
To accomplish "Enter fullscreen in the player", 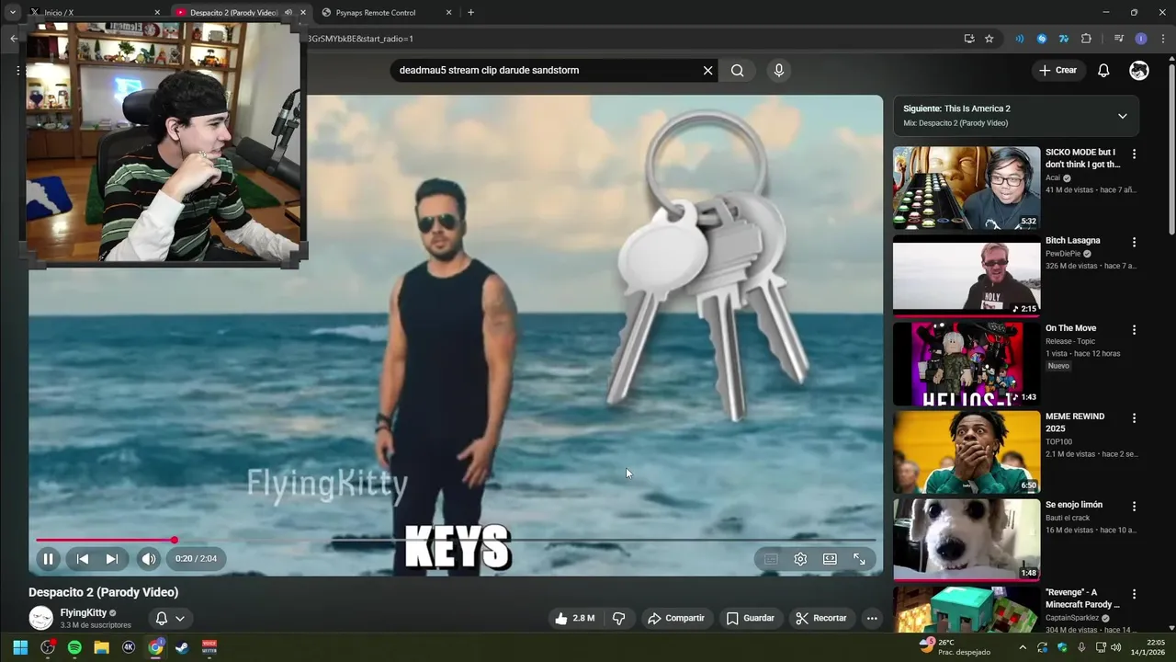I will (859, 559).
